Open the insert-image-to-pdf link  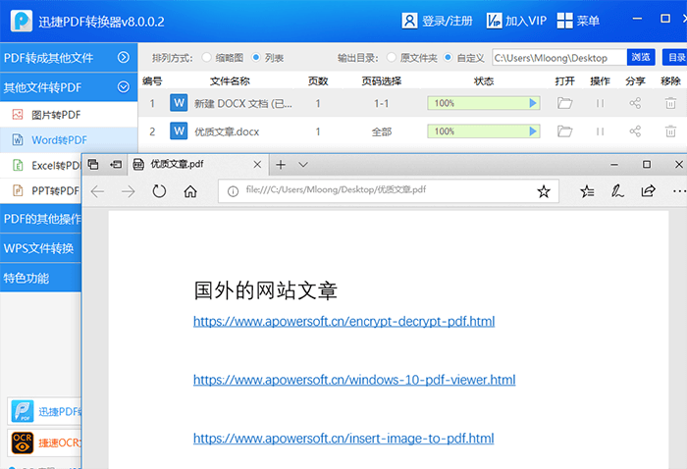[343, 439]
